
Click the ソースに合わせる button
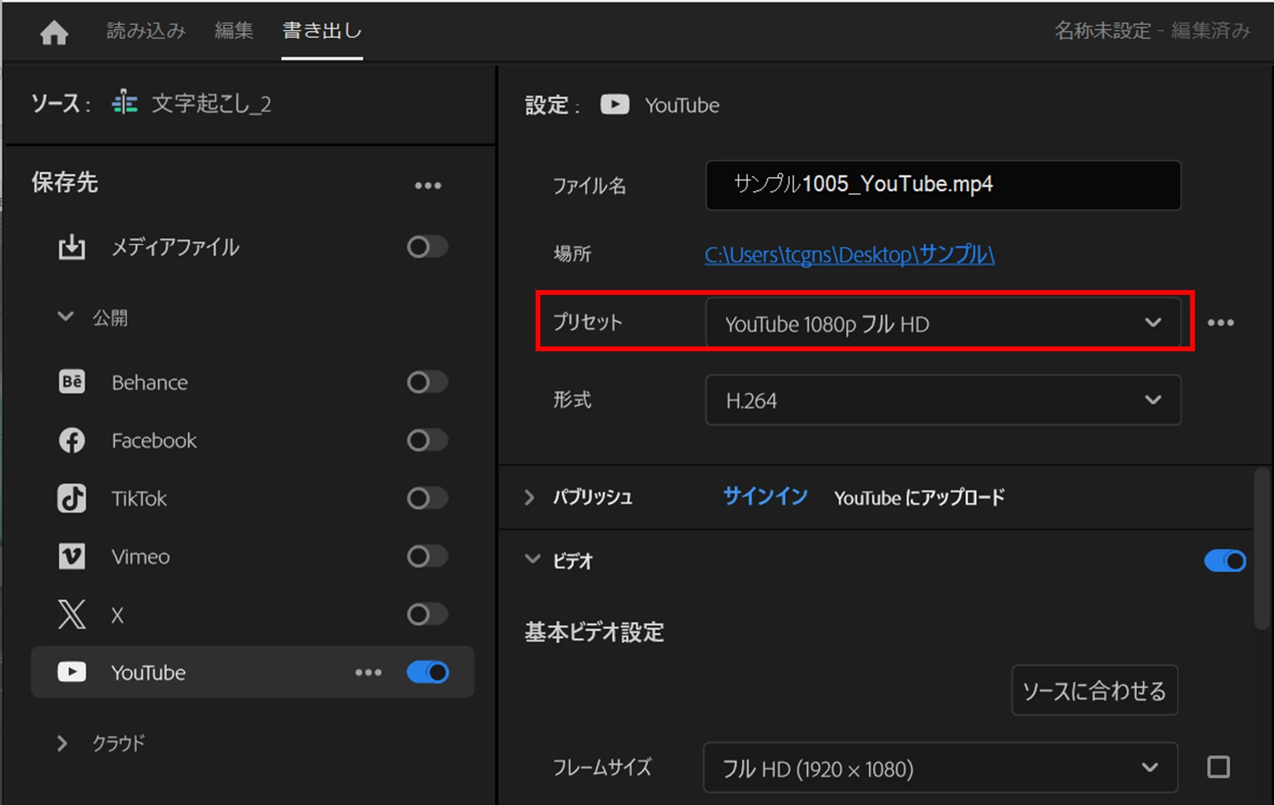[x=1094, y=690]
